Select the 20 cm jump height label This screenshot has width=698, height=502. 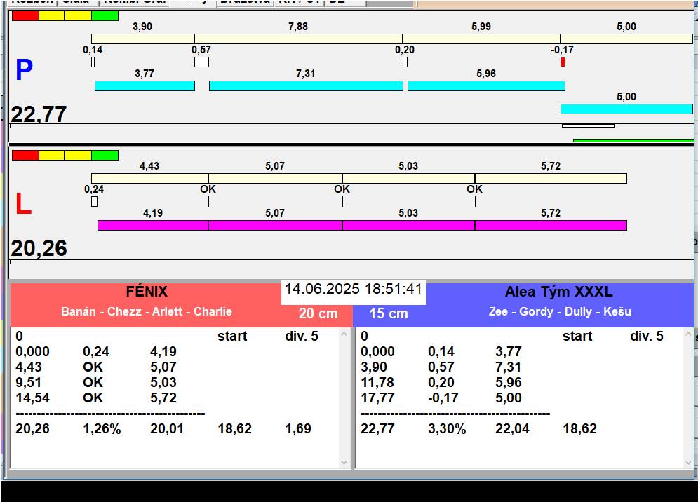pos(318,313)
